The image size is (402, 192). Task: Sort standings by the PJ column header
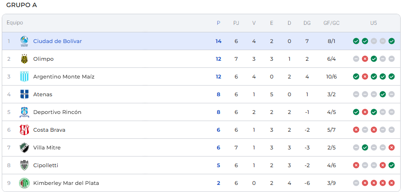click(236, 23)
